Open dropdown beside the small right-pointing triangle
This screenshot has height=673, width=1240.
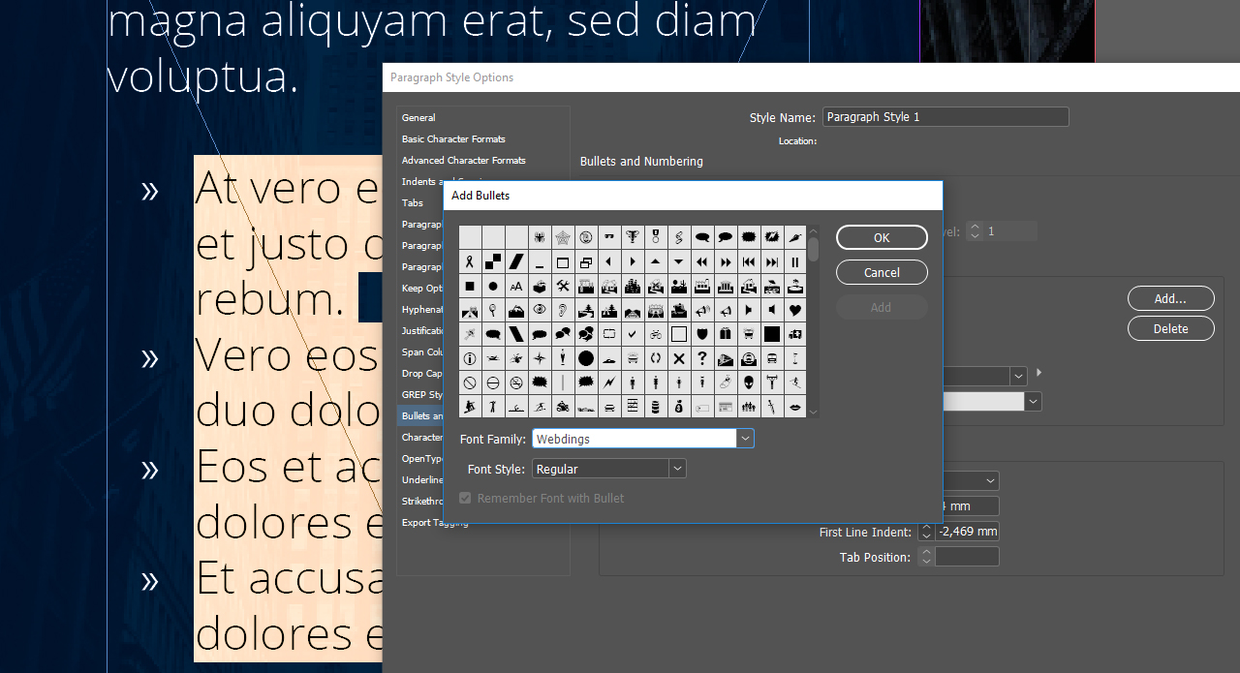pyautogui.click(x=1018, y=376)
